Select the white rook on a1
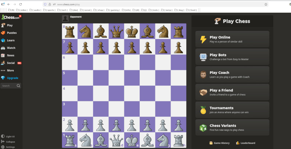This screenshot has width=291, height=149. pos(69,140)
